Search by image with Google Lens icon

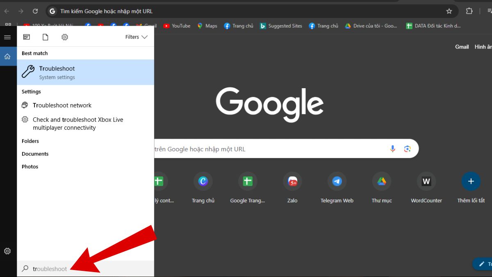click(x=407, y=149)
